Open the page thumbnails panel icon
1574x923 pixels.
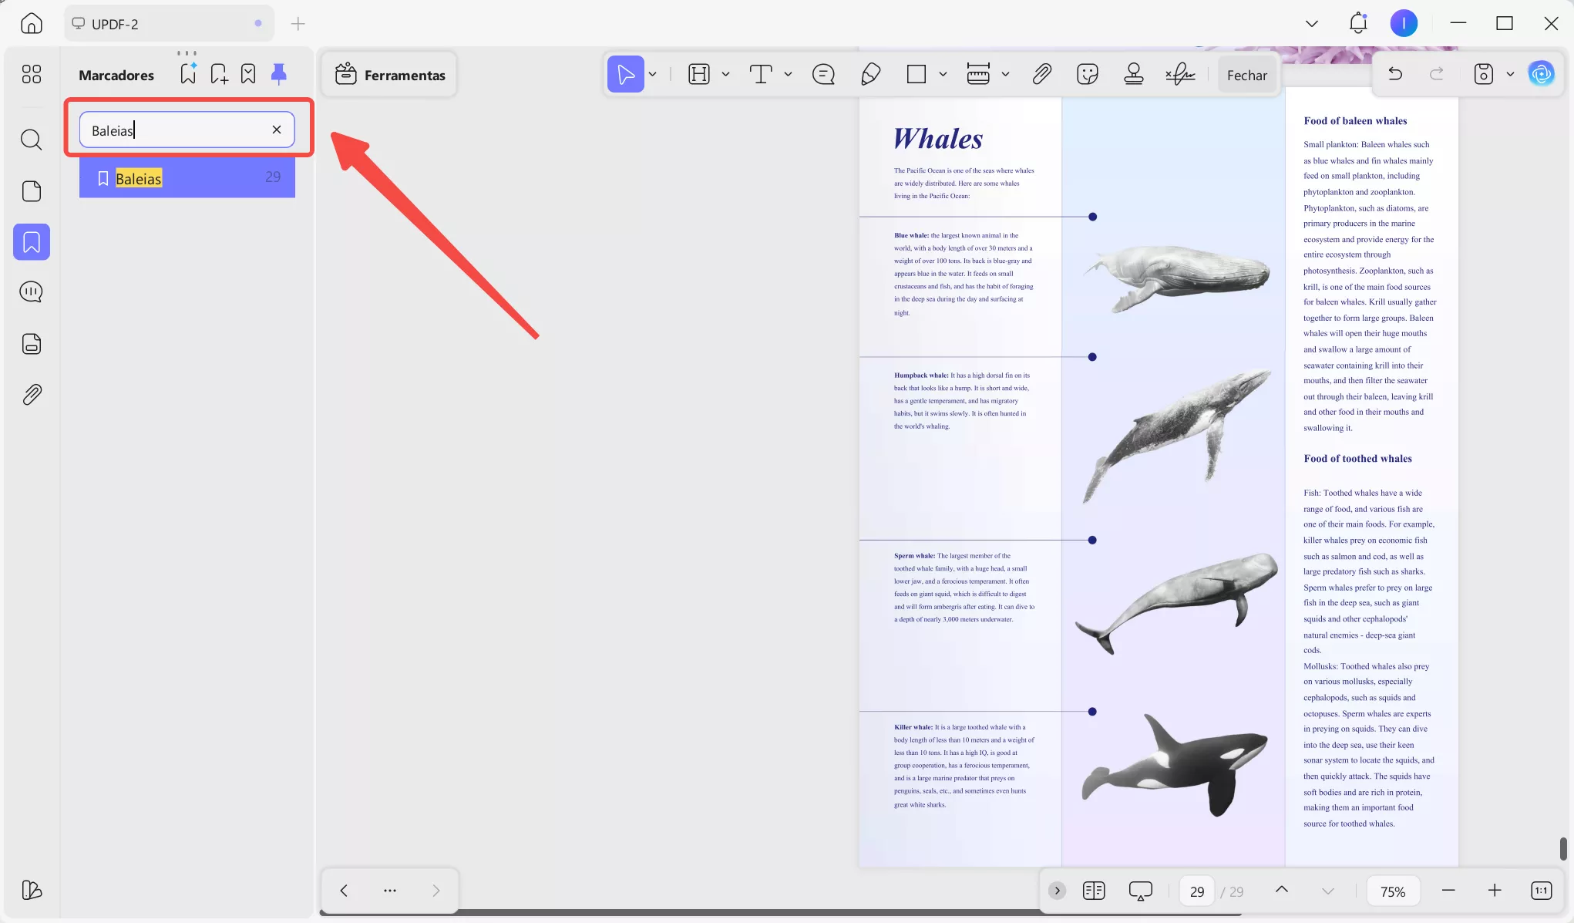point(32,191)
